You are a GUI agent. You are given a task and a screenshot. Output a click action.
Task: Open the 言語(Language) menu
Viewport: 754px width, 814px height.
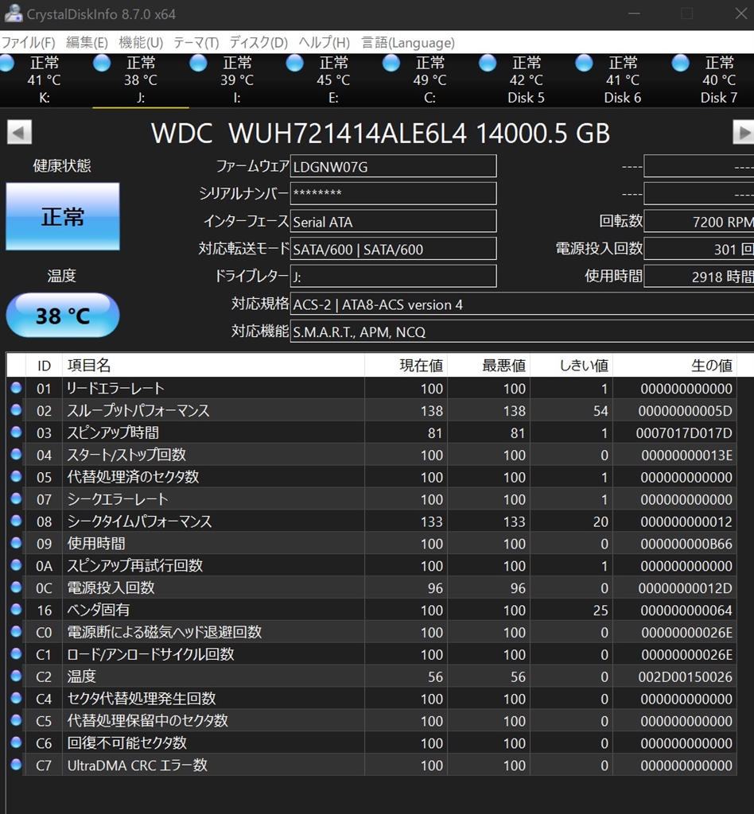[x=408, y=43]
